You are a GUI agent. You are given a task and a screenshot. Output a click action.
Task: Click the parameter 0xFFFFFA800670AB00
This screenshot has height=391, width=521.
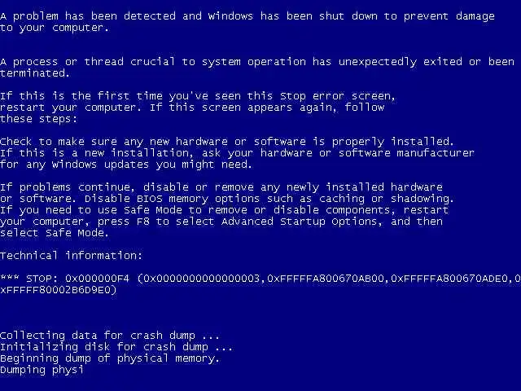point(326,279)
